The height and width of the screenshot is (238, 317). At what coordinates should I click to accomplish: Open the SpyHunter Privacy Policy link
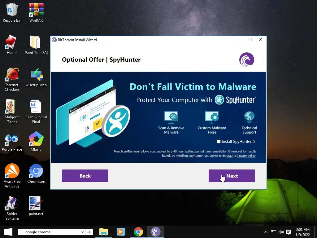pos(246,156)
